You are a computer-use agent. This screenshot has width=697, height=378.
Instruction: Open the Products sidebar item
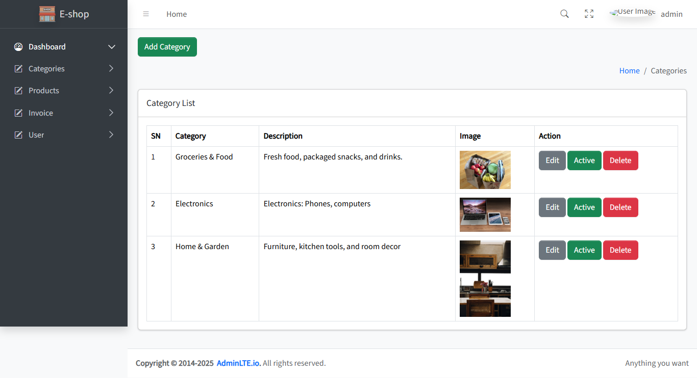coord(65,91)
